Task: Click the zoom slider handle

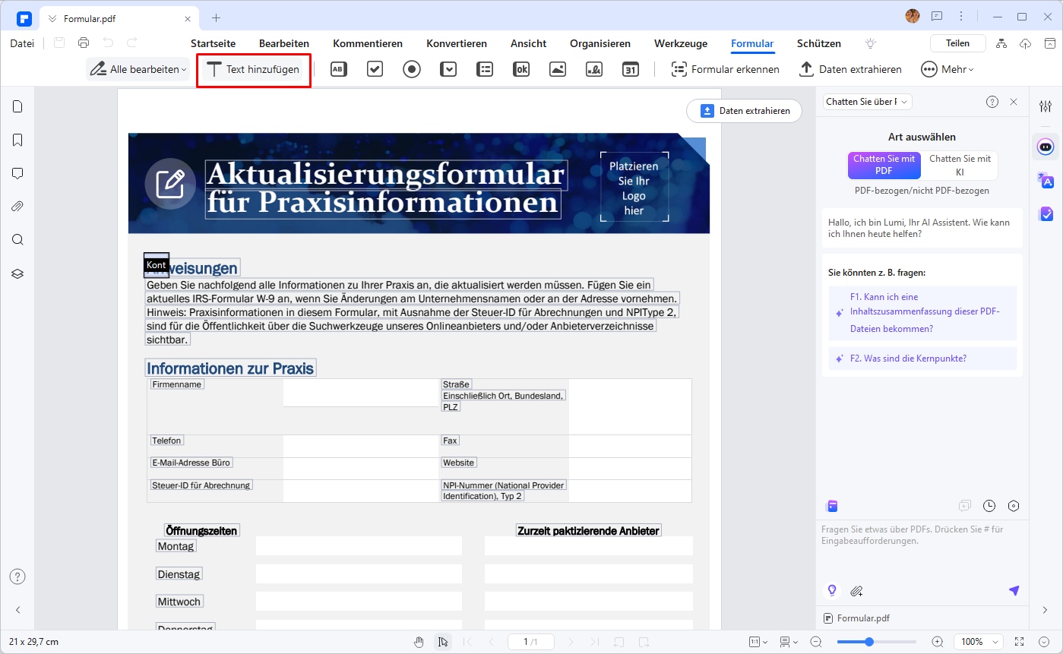Action: tap(868, 642)
